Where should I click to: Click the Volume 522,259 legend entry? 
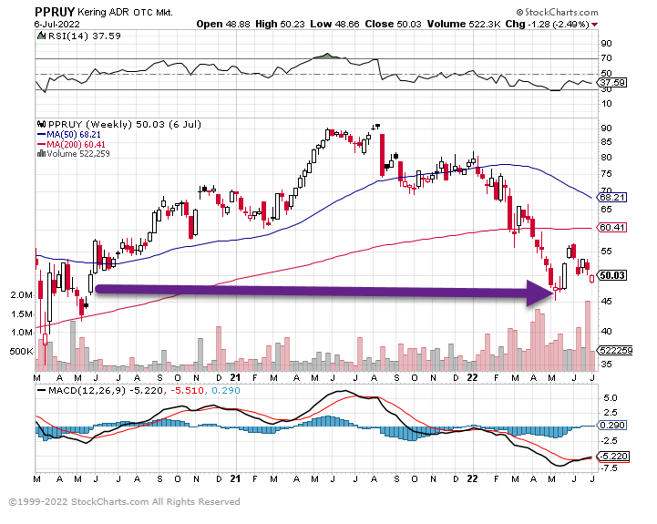pyautogui.click(x=78, y=154)
